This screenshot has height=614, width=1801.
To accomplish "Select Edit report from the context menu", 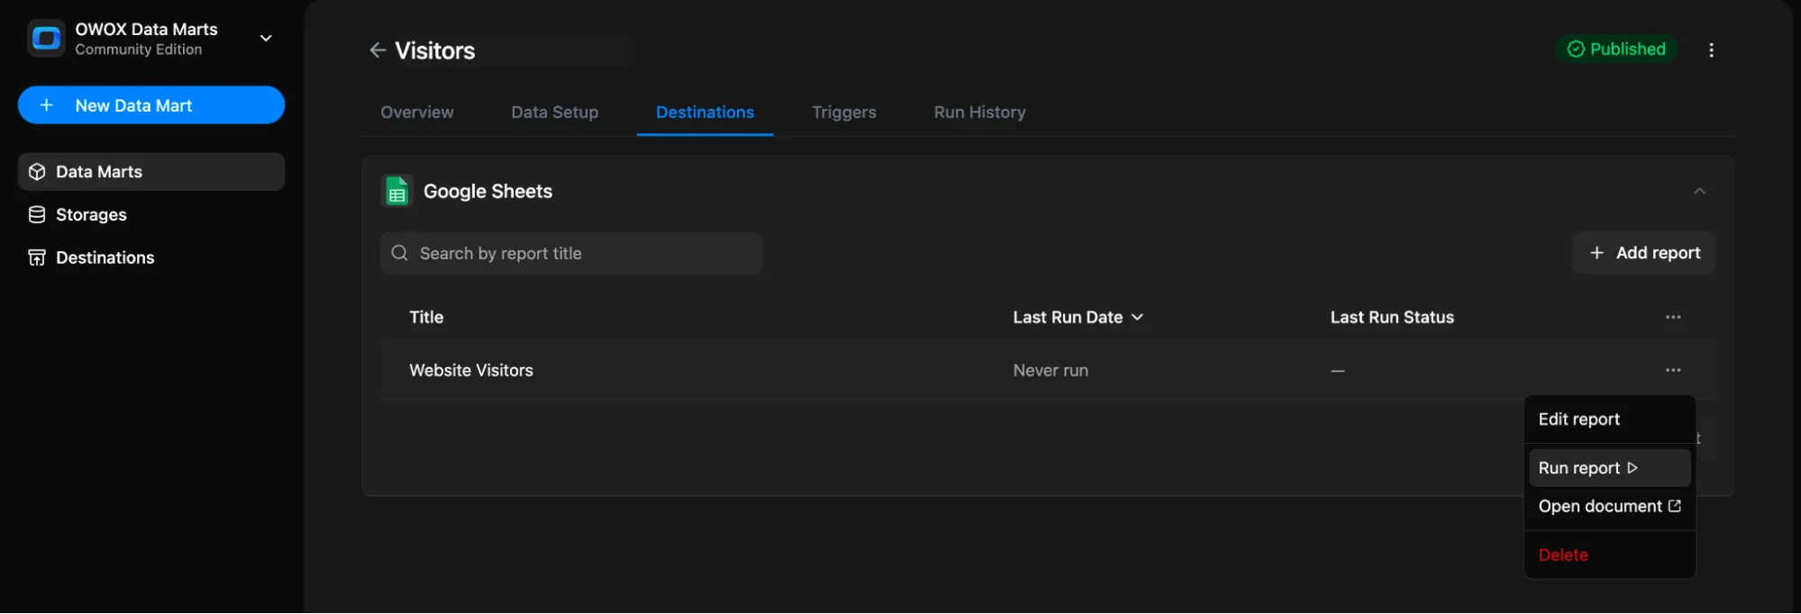I will pyautogui.click(x=1578, y=420).
